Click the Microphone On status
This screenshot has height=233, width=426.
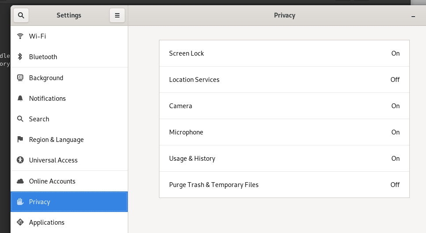pyautogui.click(x=395, y=132)
